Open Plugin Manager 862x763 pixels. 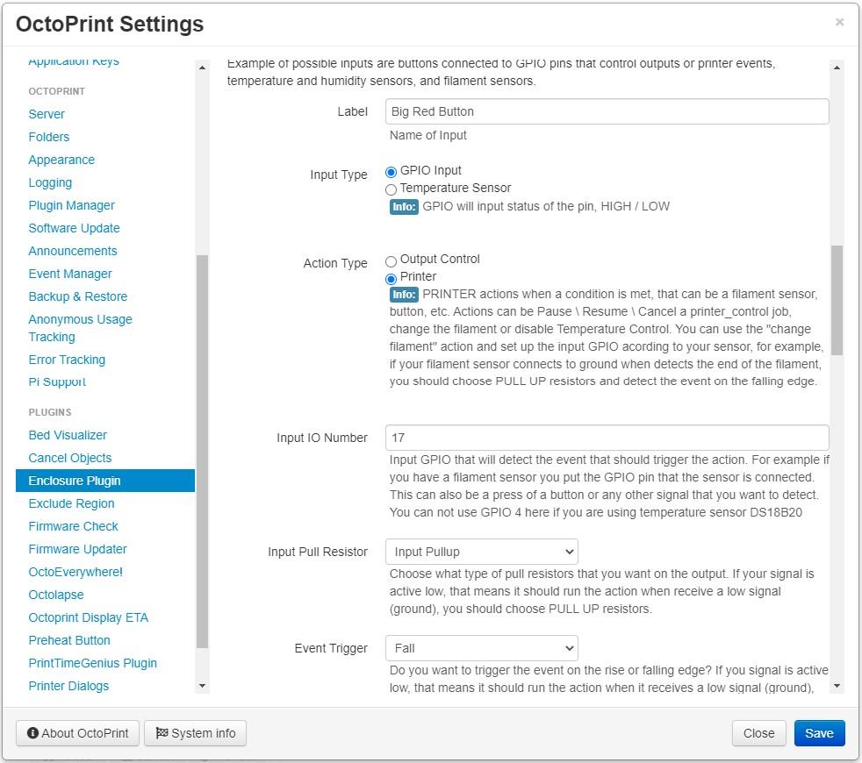(x=71, y=205)
